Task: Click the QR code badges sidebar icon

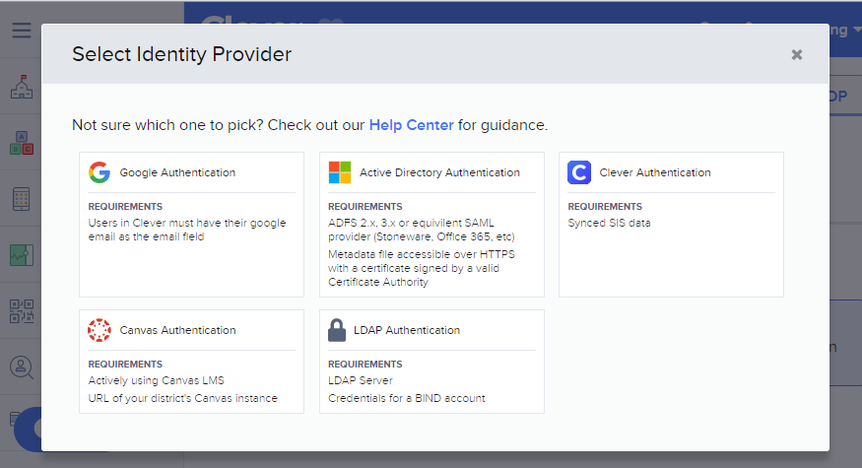Action: point(22,311)
